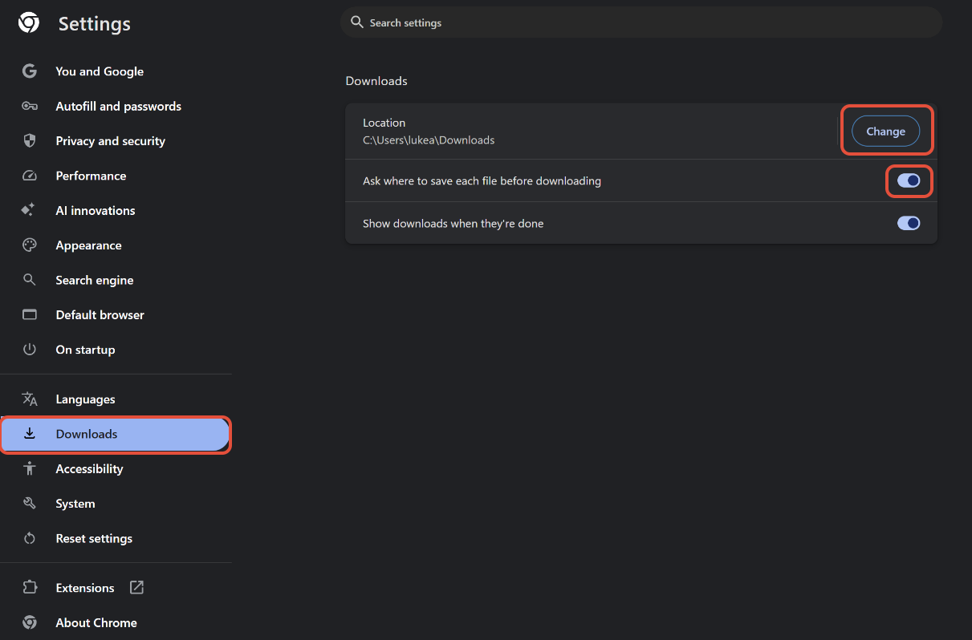Click the wrench icon for System
Screen dimensions: 972x640
click(30, 504)
